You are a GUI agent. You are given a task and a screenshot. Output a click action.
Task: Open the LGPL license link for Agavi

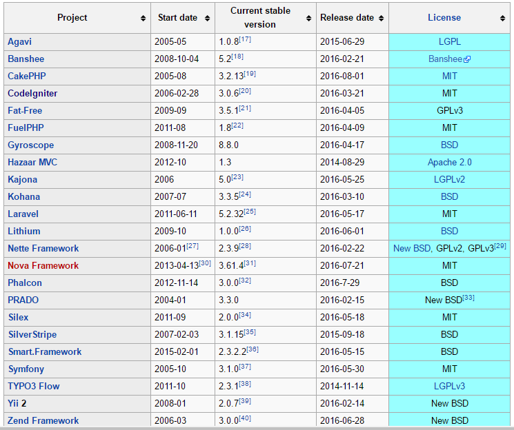click(x=449, y=42)
